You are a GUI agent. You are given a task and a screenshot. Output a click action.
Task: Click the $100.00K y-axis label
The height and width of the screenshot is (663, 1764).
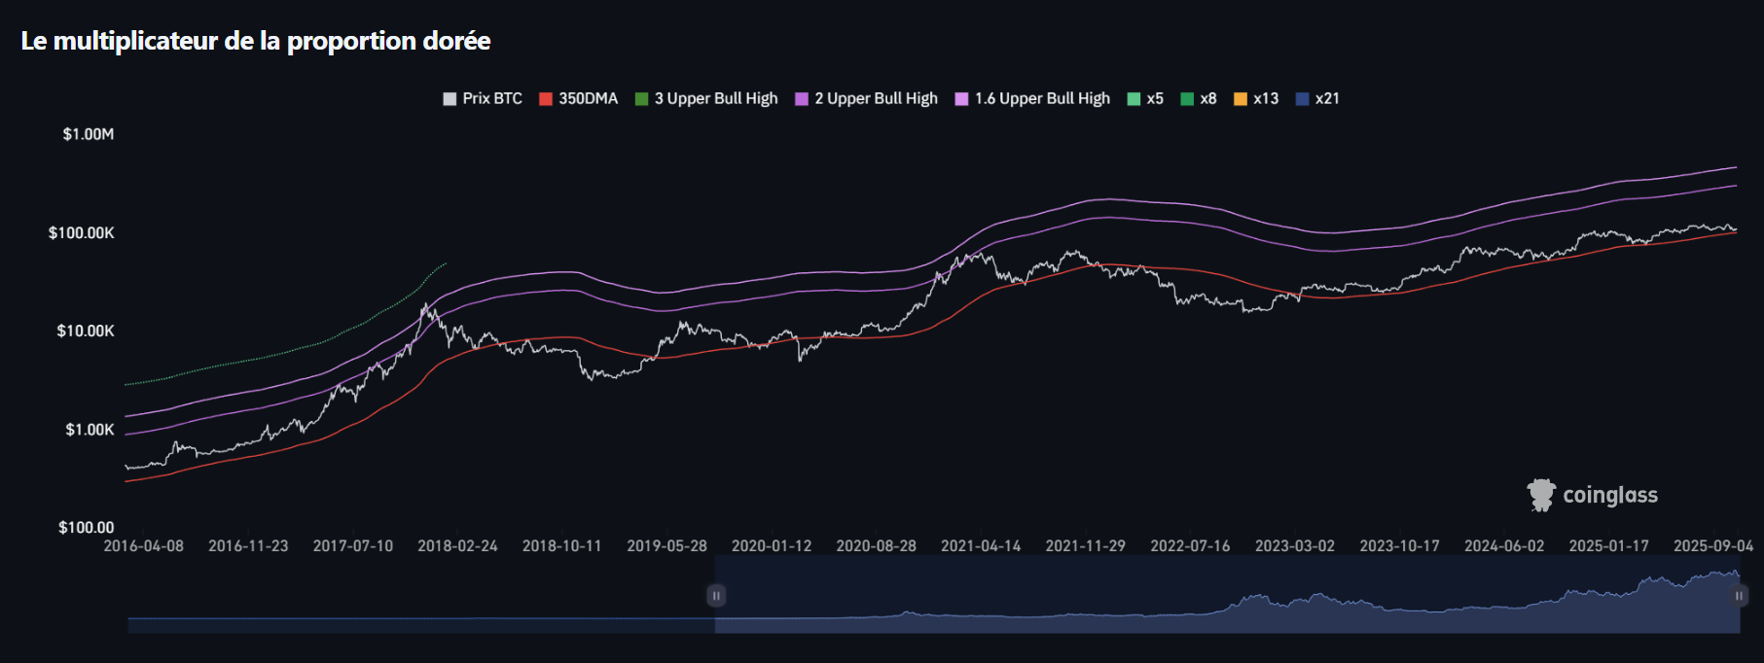pyautogui.click(x=82, y=232)
